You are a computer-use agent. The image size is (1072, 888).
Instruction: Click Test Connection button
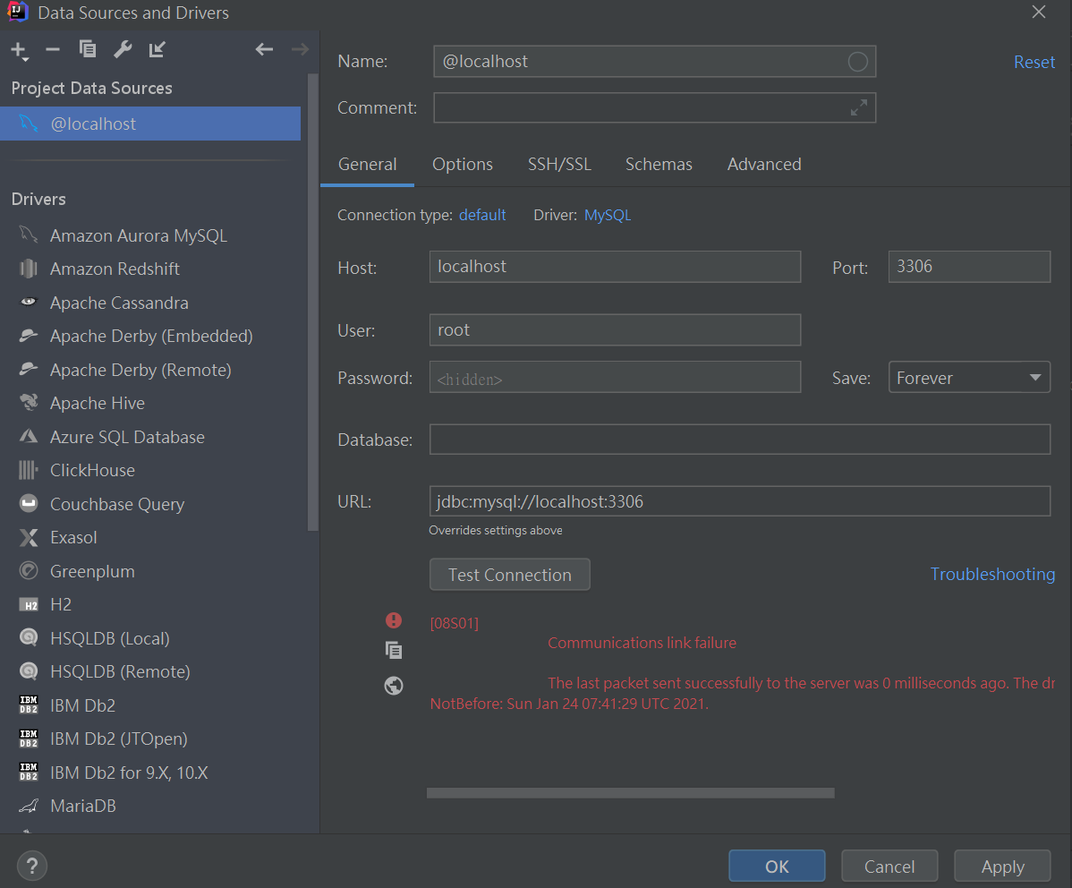(x=509, y=575)
